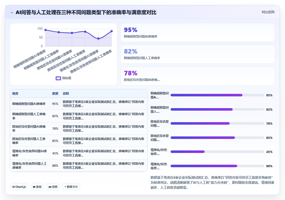The image size is (285, 200).
Task: Click the 指标值 legend label
Action: tap(67, 78)
